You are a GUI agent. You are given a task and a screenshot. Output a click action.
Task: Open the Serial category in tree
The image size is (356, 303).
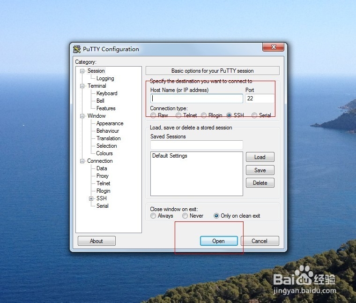click(103, 206)
